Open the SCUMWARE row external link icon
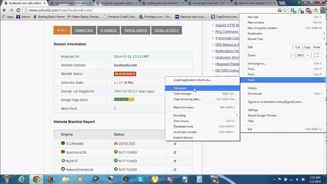The height and width of the screenshot is (184, 327). click(x=175, y=144)
